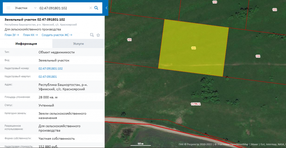Open cadastral quarter 02:47:091801 link
Image resolution: width=286 pixels, height=148 pixels.
click(48, 77)
